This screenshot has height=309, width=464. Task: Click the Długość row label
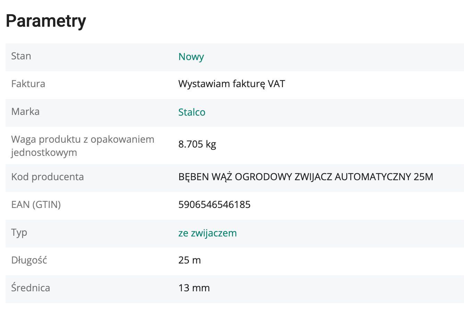[x=29, y=260]
